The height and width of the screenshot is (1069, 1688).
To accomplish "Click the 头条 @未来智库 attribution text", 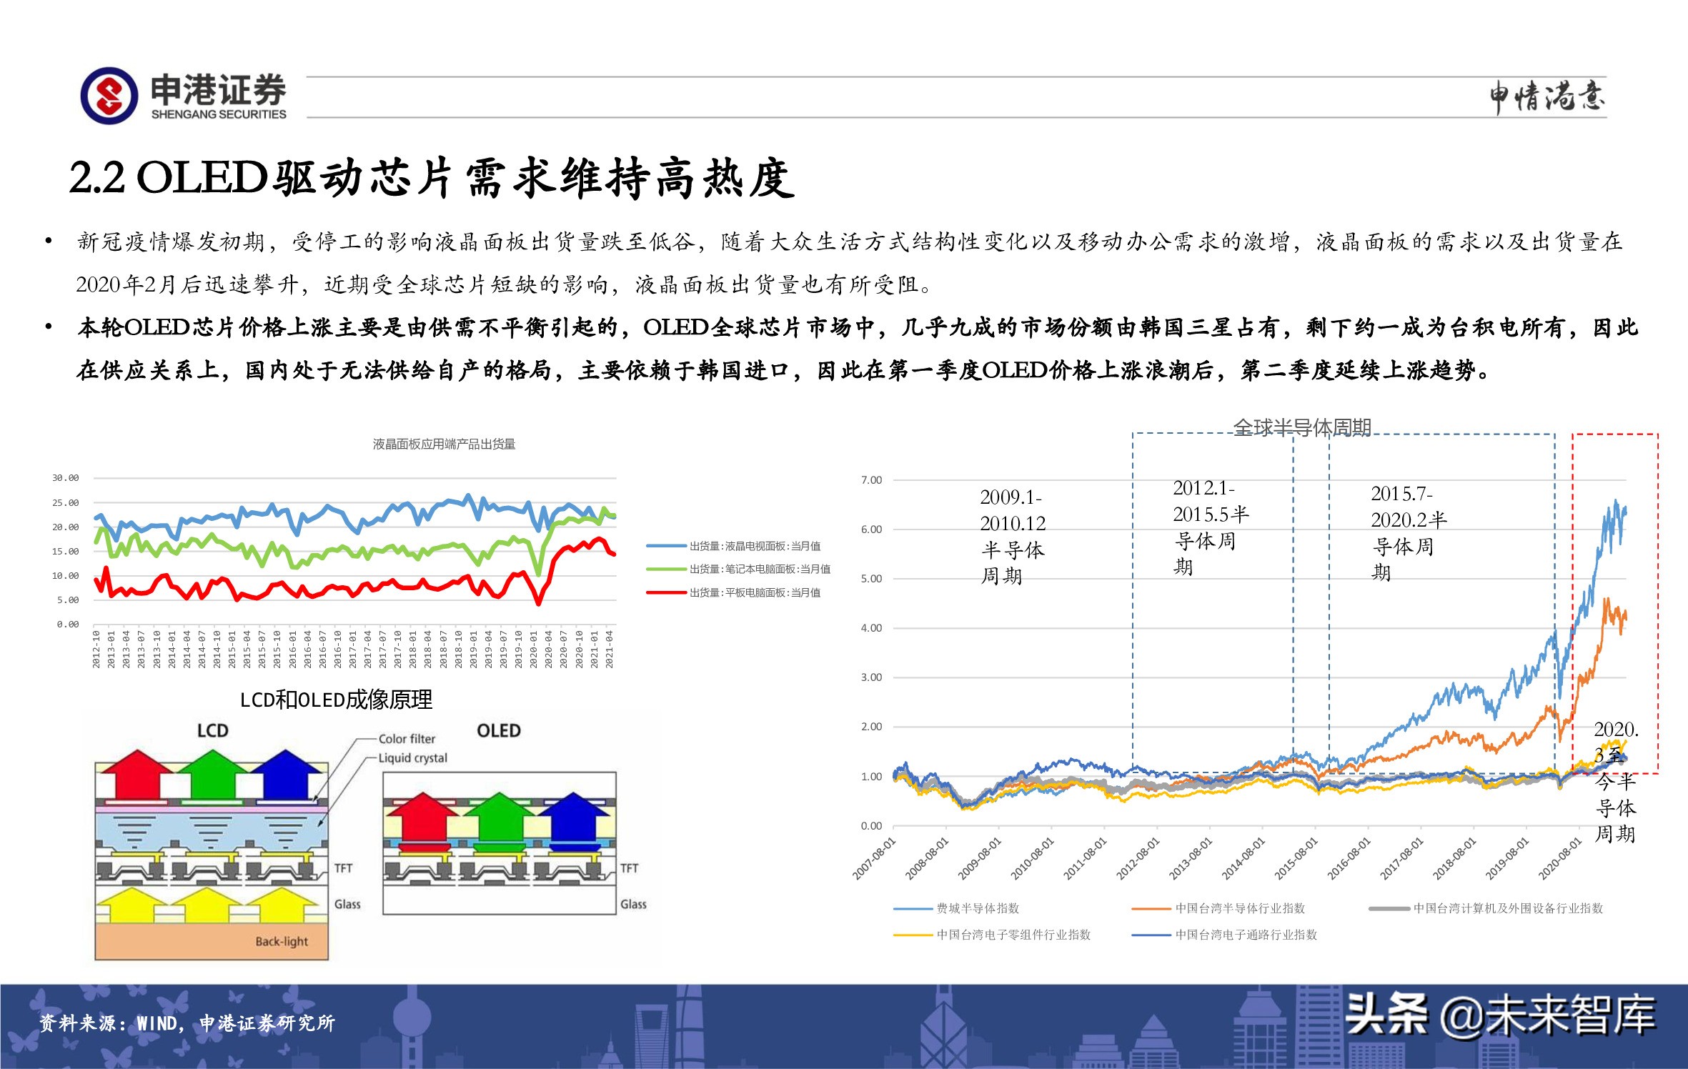I will tap(1500, 1015).
